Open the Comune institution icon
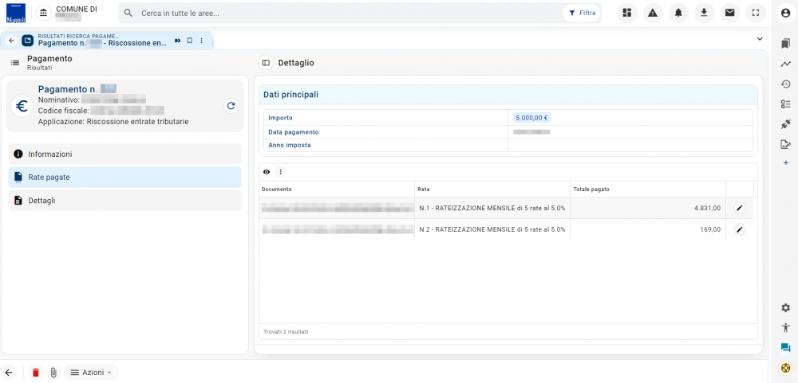The height and width of the screenshot is (383, 798). [44, 14]
